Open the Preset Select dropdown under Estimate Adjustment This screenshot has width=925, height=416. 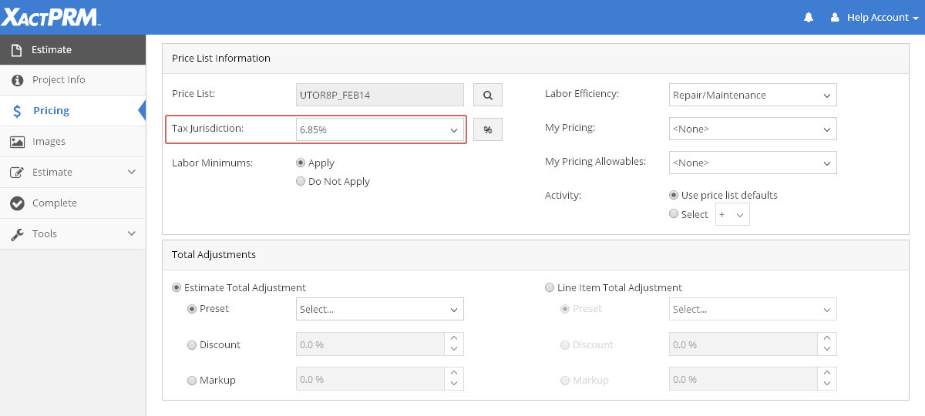(x=380, y=310)
